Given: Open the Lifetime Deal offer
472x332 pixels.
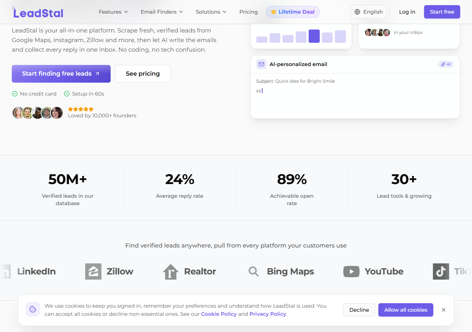Looking at the screenshot, I should point(293,12).
